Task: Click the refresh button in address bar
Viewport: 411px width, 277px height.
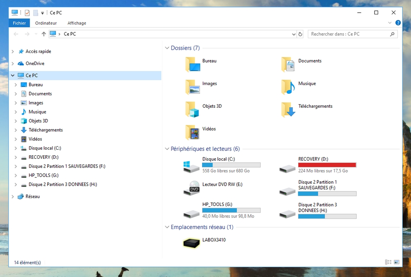Action: (x=300, y=34)
